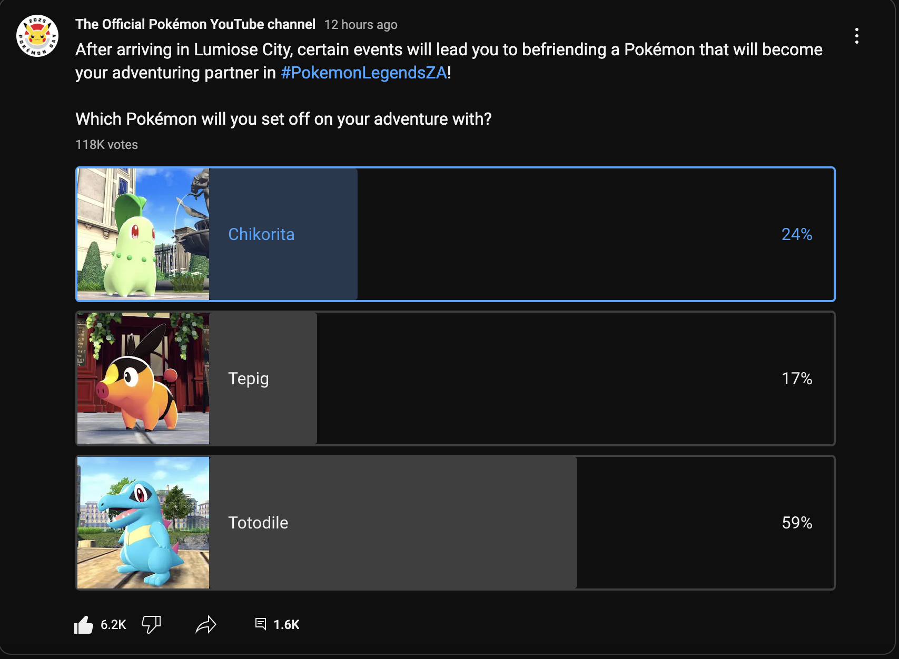
Task: Open The Official Pokémon YouTube channel link
Action: click(195, 24)
